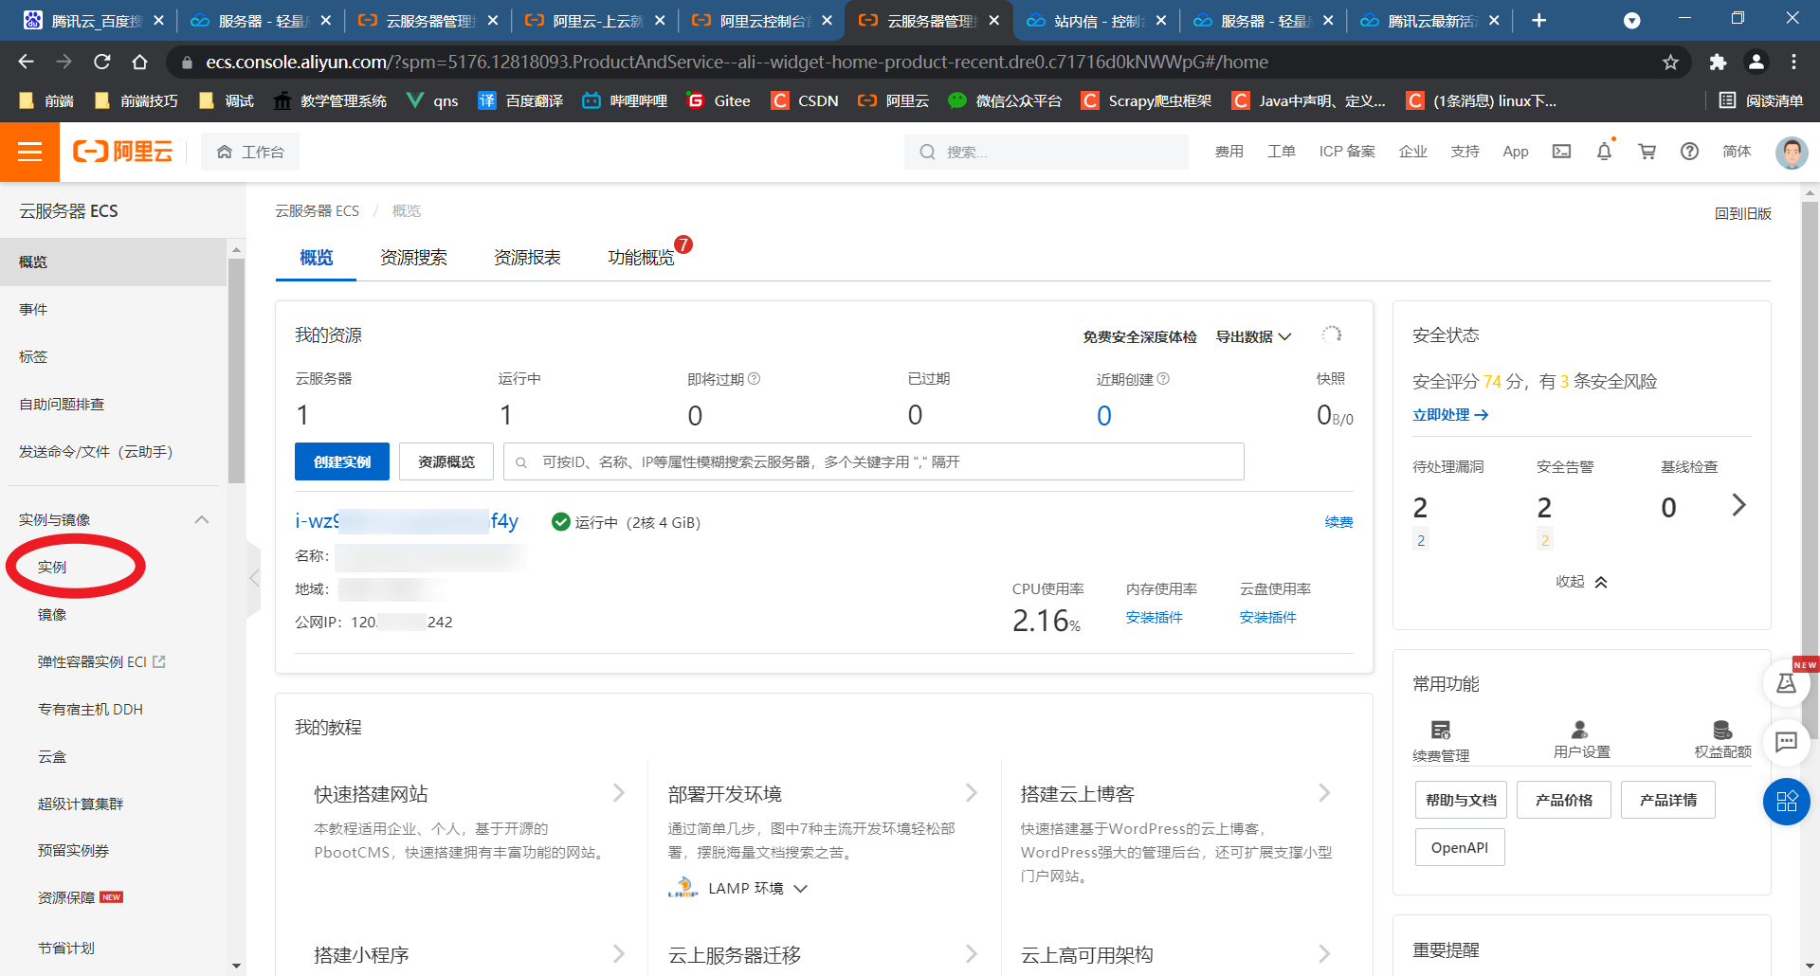Open the 阅读清单 reading list
Viewport: 1820px width, 976px height.
pyautogui.click(x=1761, y=100)
